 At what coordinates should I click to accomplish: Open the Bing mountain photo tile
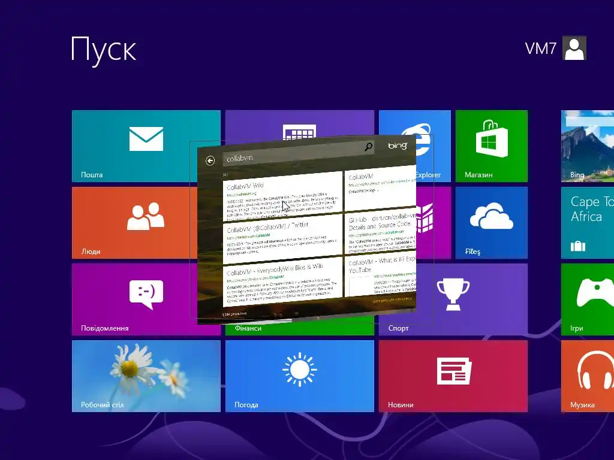[588, 146]
